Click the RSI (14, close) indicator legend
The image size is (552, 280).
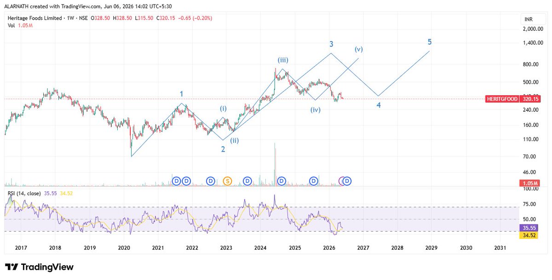(24, 194)
